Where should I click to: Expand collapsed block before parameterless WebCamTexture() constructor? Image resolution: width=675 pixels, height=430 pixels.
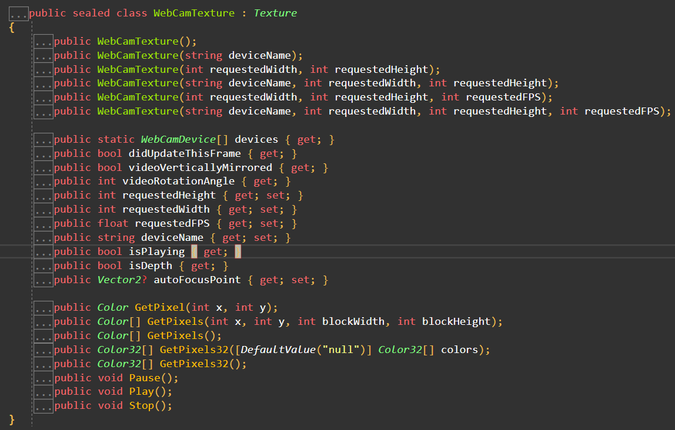(44, 42)
